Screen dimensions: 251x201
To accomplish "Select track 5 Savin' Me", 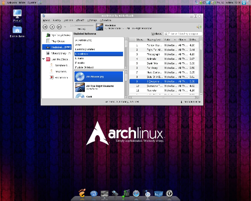I will tap(164, 63).
